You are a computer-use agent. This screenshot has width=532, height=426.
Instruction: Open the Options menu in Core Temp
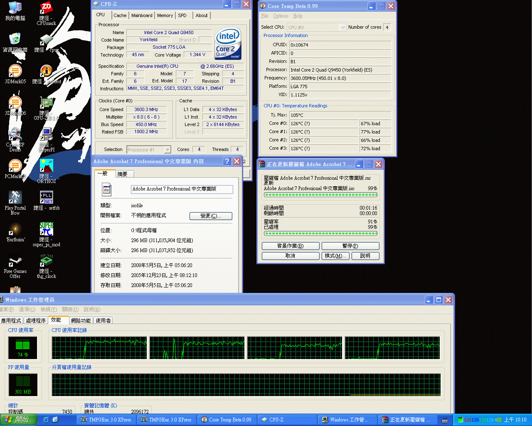tap(281, 16)
